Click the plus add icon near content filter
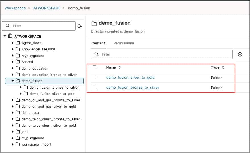Screen dimensions: 250x153 [240, 54]
